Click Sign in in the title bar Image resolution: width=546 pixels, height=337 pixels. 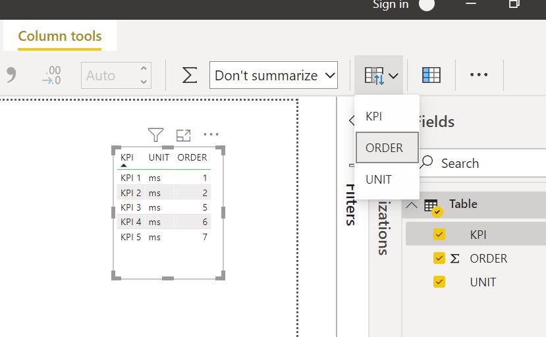(x=391, y=5)
